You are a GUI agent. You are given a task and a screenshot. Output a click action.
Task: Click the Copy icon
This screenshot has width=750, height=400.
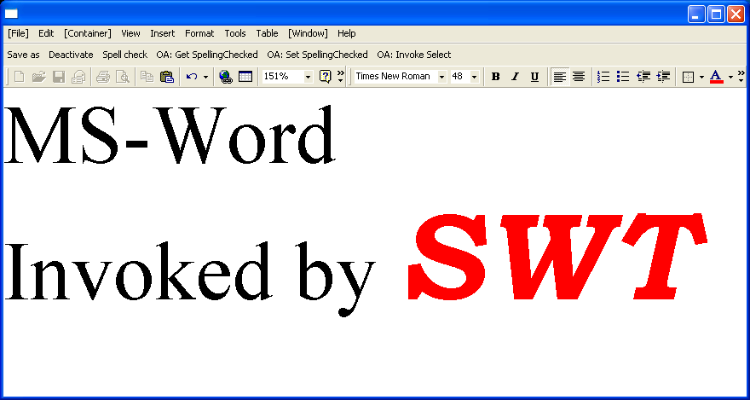click(x=147, y=77)
